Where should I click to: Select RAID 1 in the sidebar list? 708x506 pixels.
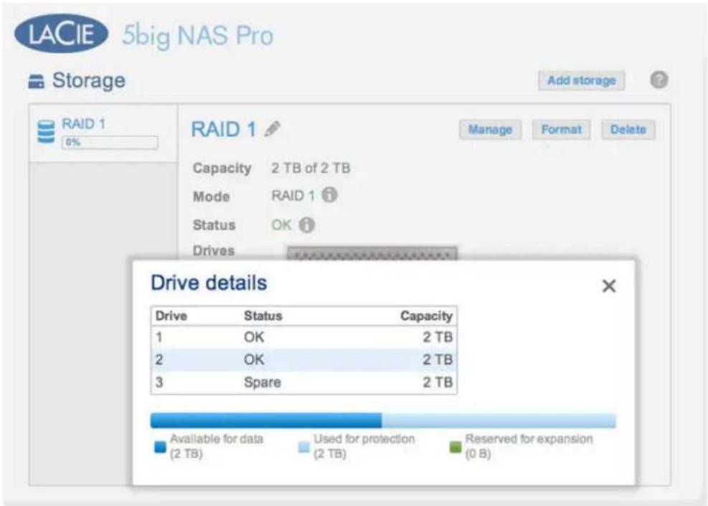coord(103,133)
